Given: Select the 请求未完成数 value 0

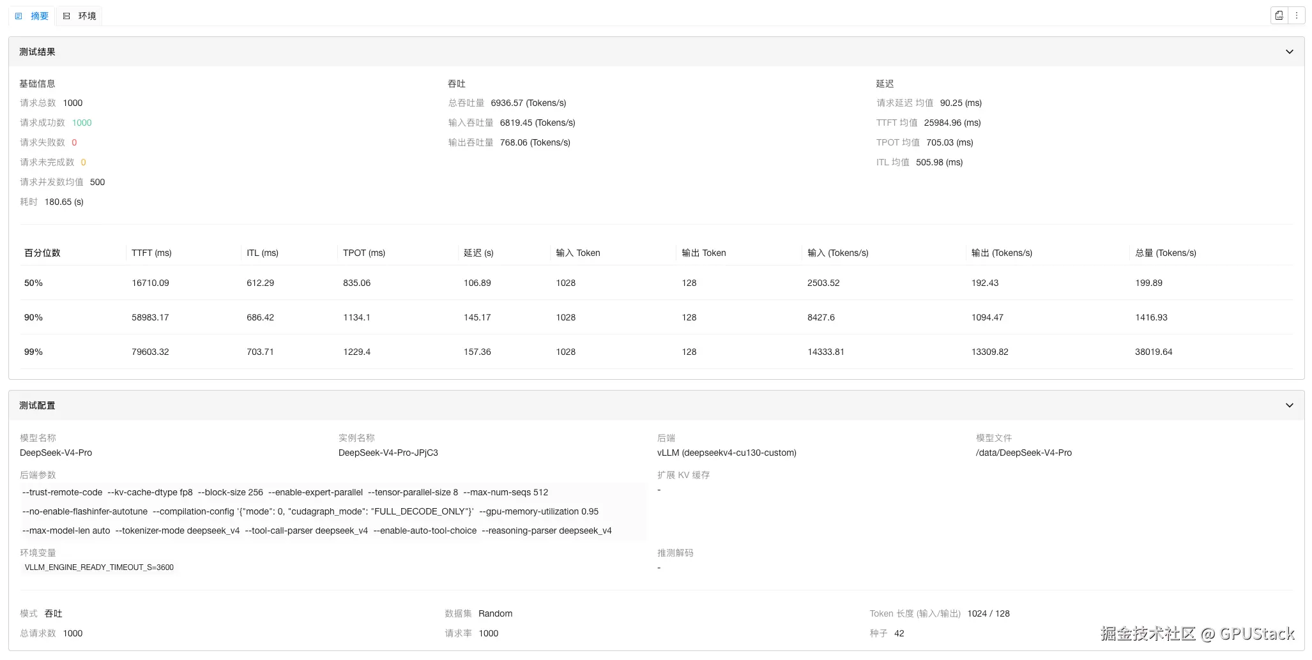Looking at the screenshot, I should [x=83, y=162].
